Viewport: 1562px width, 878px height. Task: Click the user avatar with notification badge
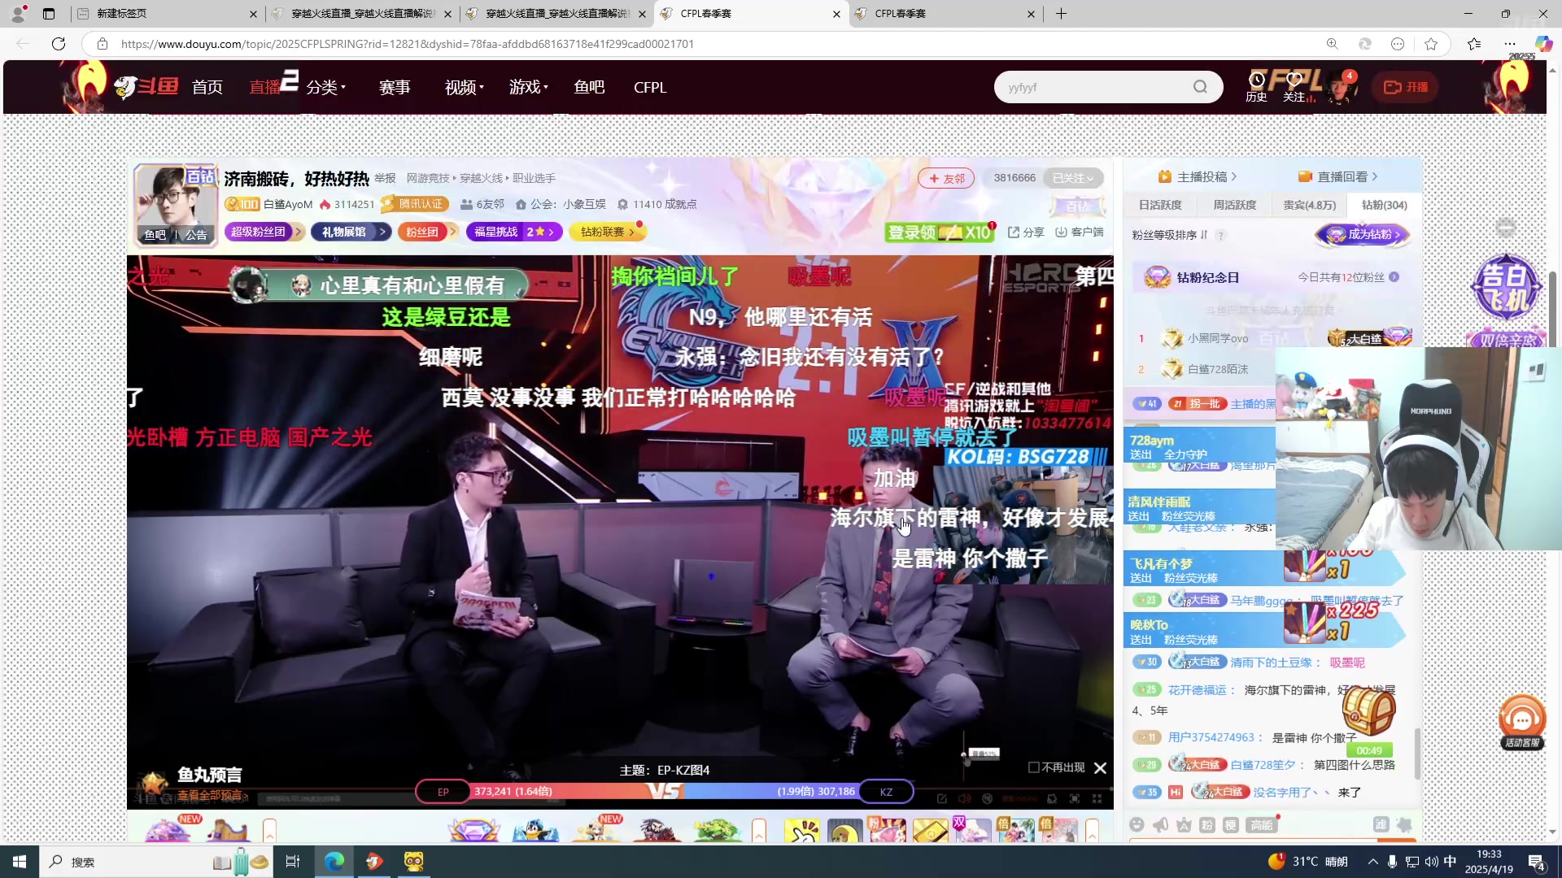click(1341, 87)
